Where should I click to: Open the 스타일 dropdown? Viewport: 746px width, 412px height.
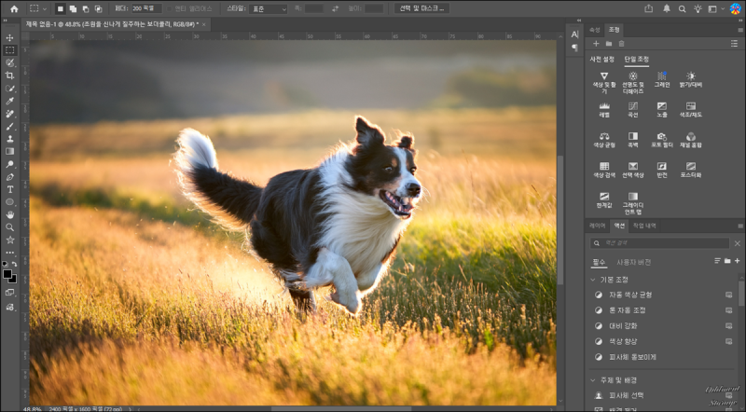pos(269,8)
